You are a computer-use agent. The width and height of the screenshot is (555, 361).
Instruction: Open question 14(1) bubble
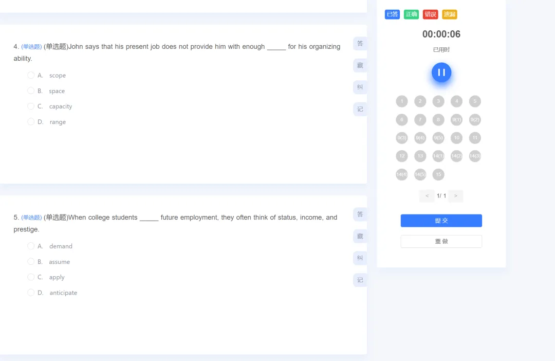tap(438, 156)
